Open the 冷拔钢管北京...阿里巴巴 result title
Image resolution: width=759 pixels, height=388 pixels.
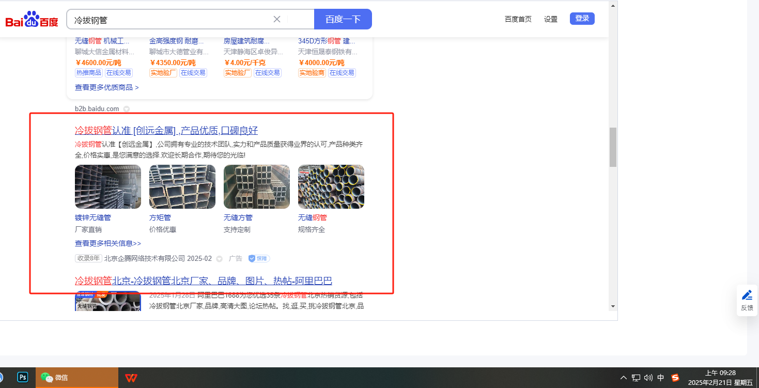pyautogui.click(x=204, y=281)
